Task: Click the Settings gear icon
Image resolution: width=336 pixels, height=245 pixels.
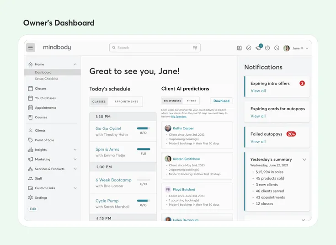Action: [31, 197]
